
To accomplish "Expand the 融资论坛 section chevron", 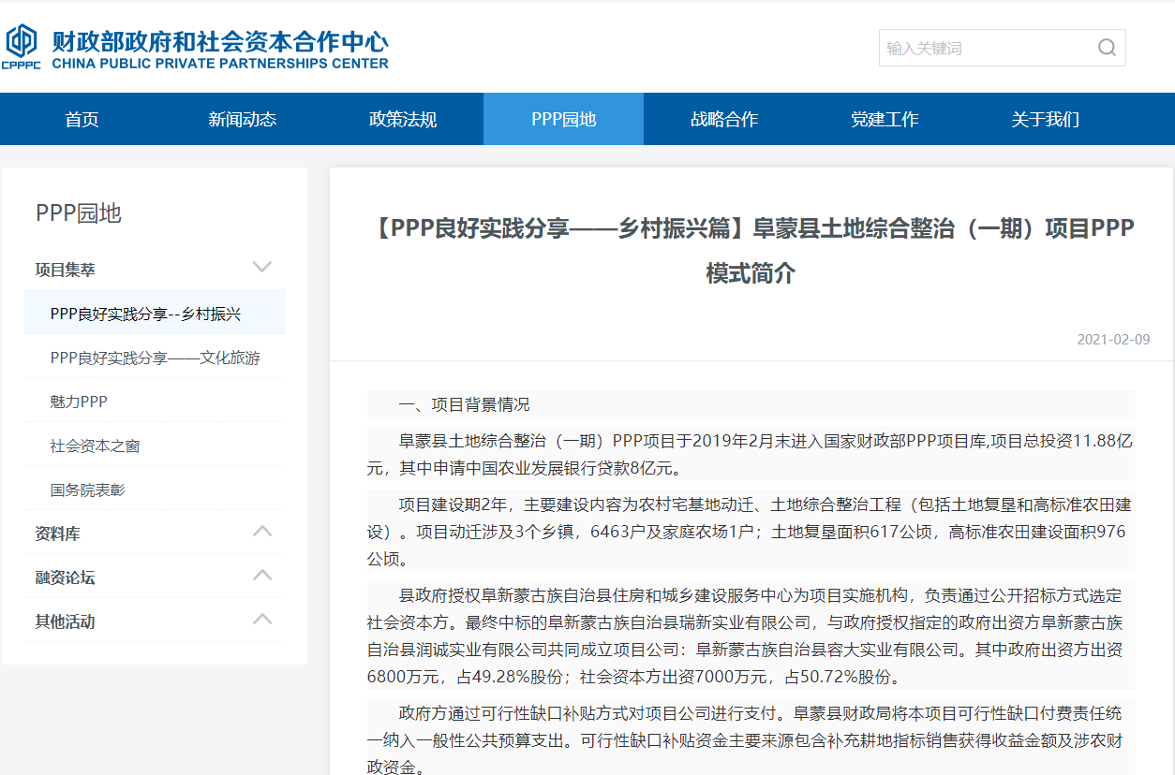I will 262,575.
